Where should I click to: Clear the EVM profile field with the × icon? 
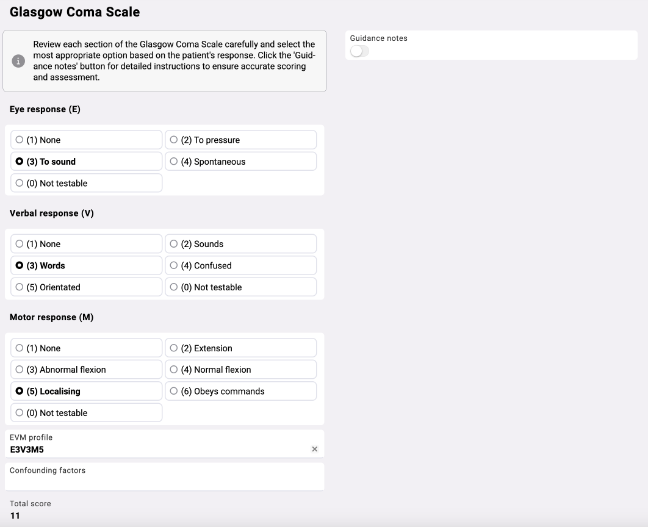pyautogui.click(x=315, y=449)
